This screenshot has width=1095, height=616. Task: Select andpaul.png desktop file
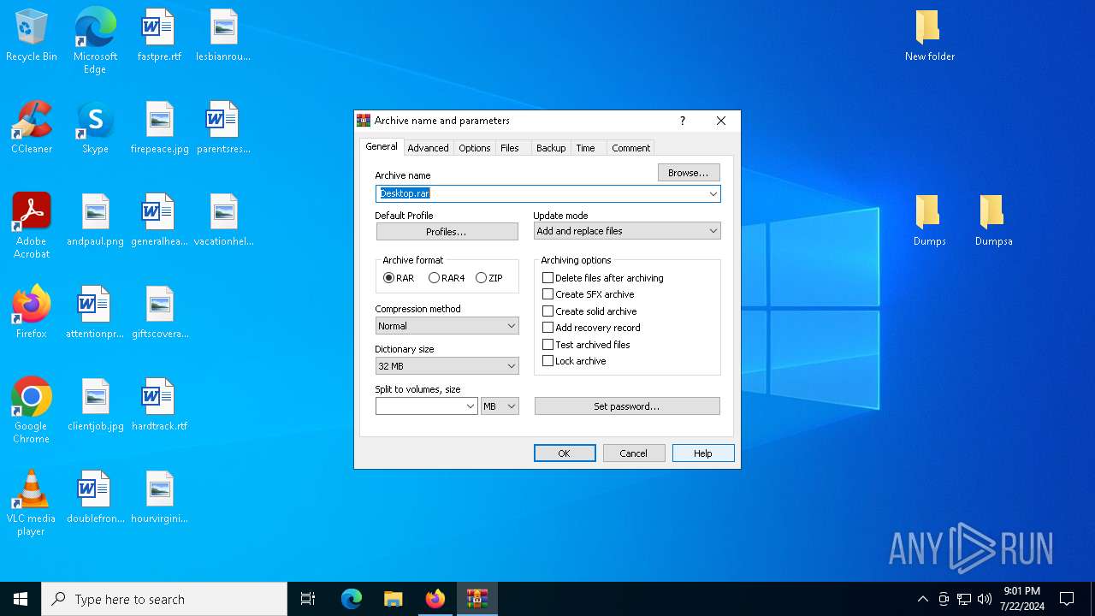coord(95,220)
